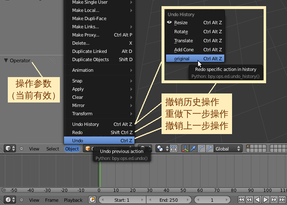Open the Frame menu
The height and width of the screenshot is (205, 287).
pos(52,200)
